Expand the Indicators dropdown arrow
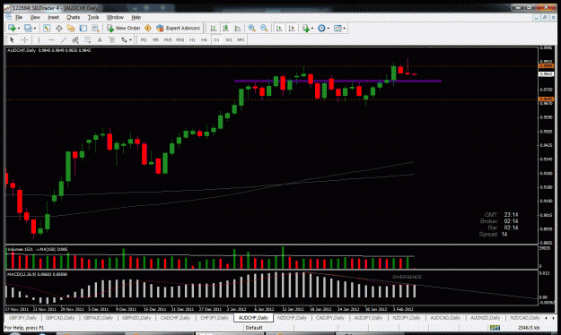 click(x=312, y=28)
